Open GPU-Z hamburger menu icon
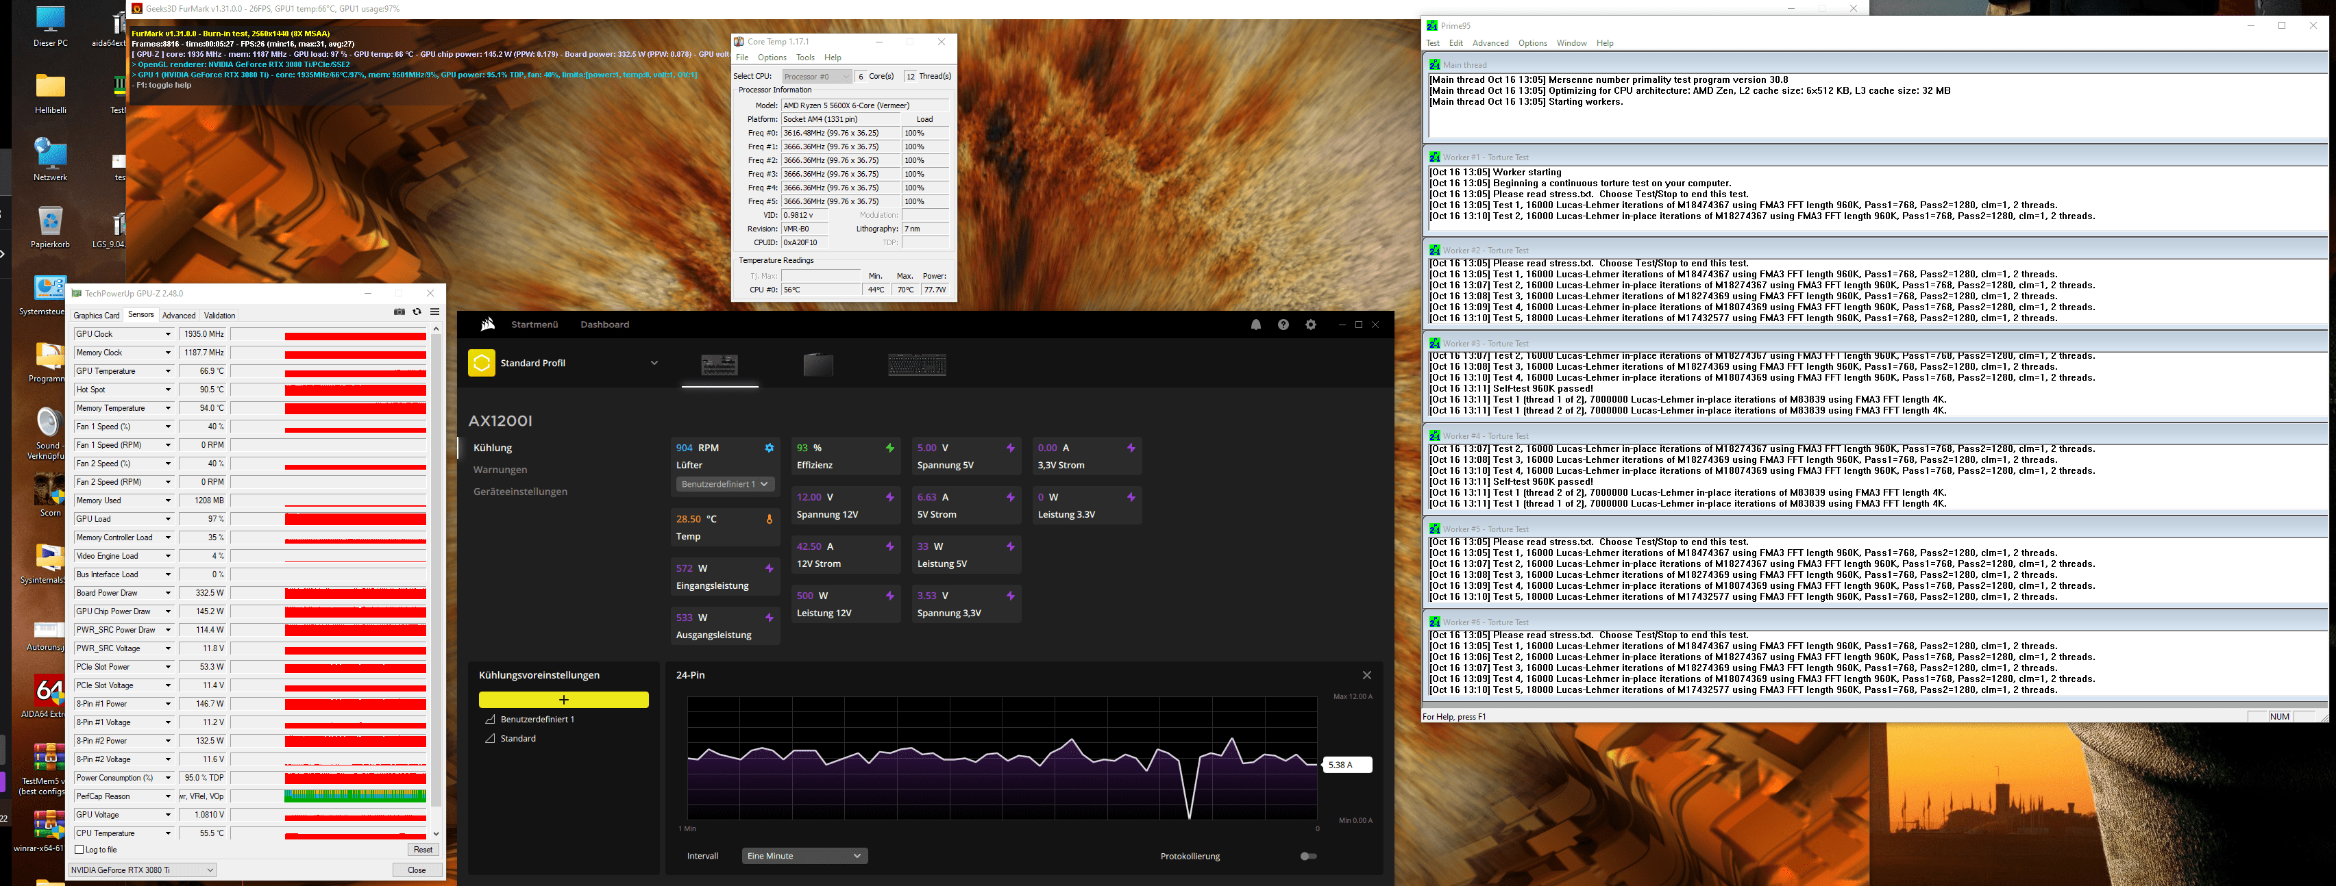 click(435, 312)
